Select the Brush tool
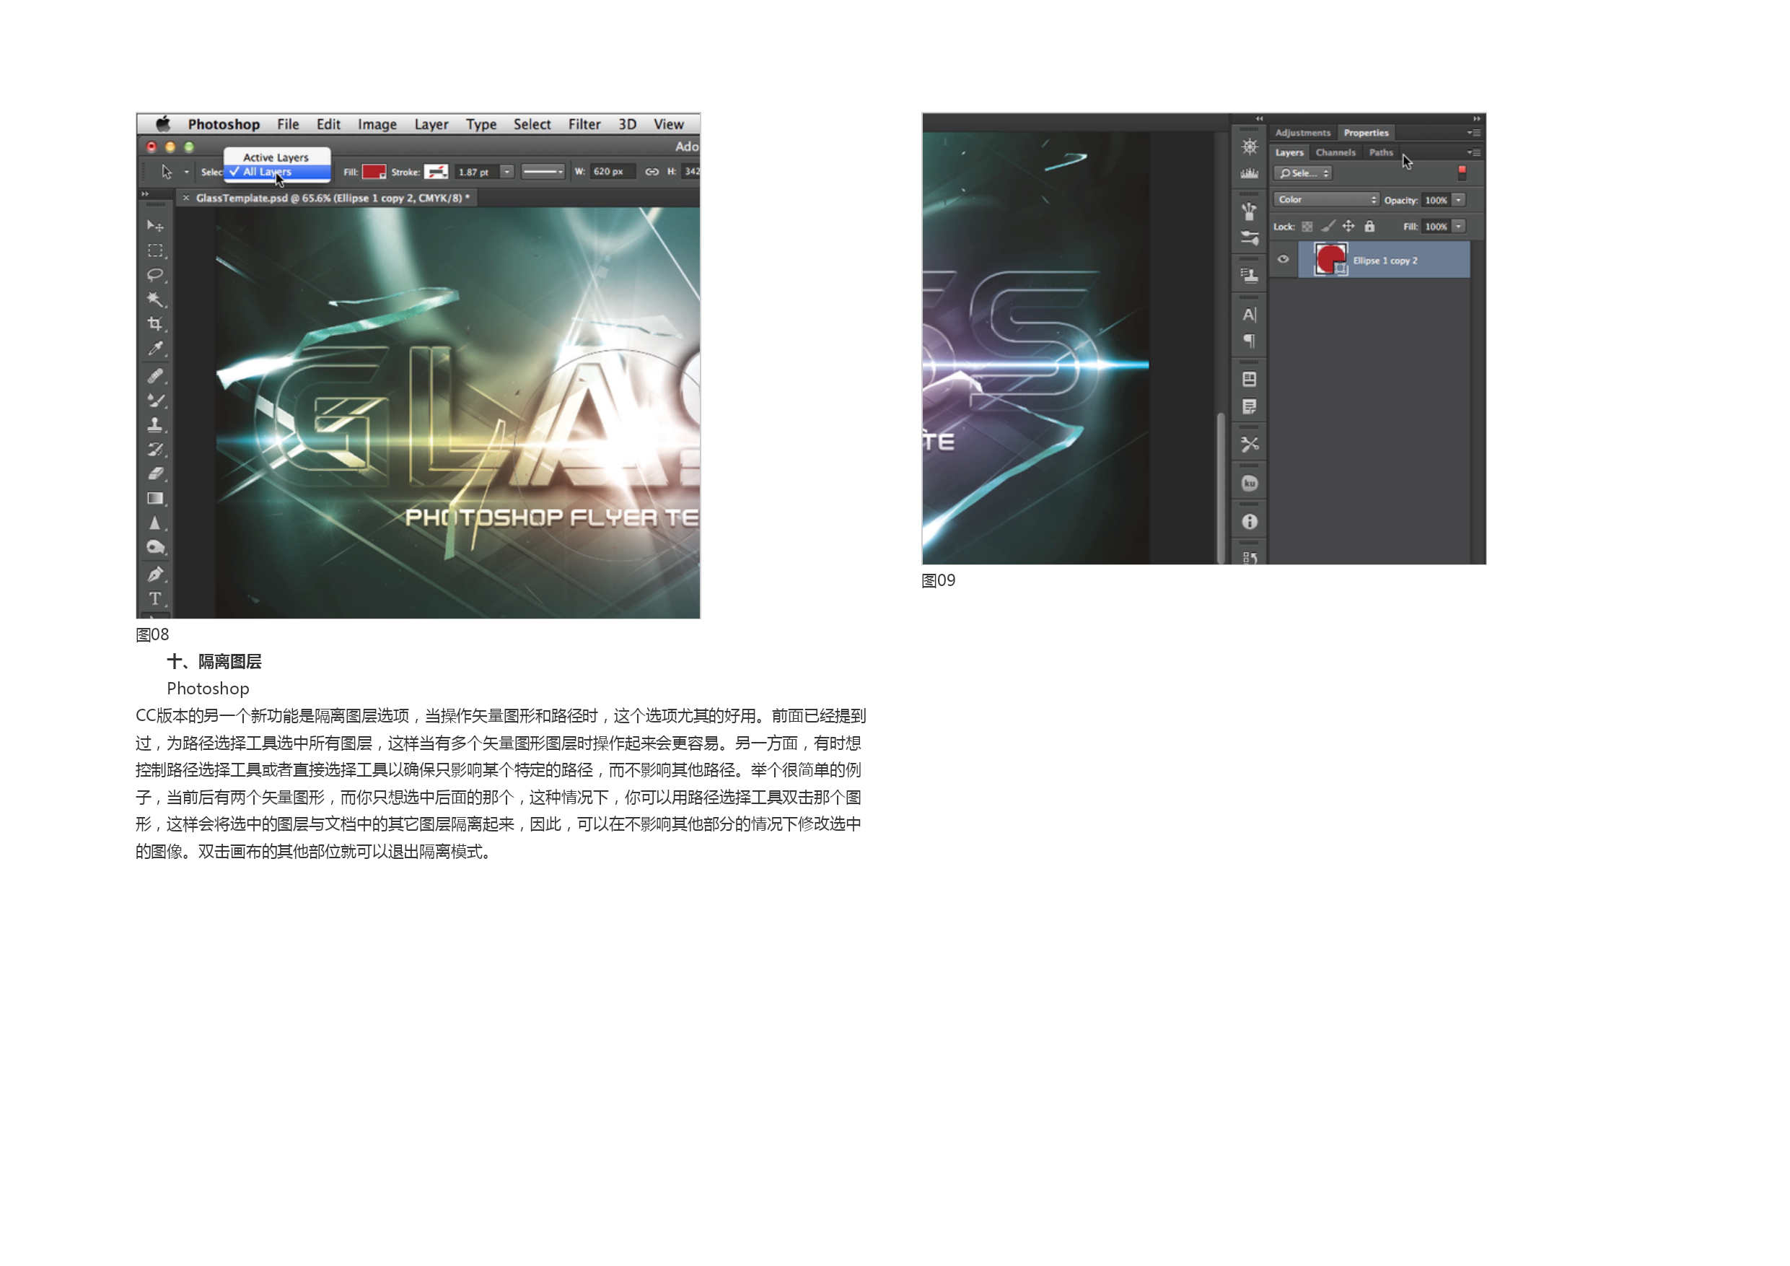 click(155, 400)
